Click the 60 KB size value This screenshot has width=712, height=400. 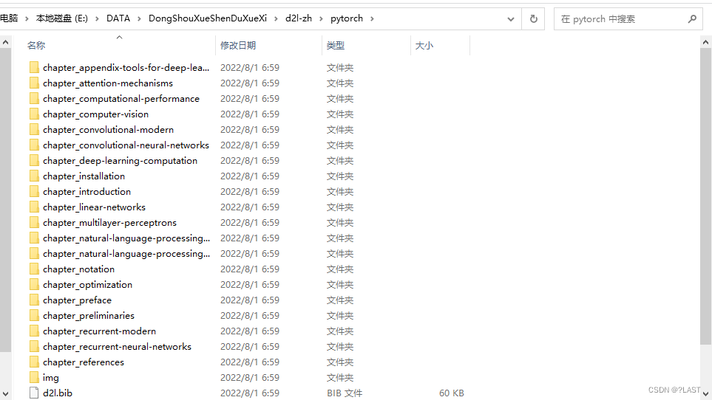point(451,393)
